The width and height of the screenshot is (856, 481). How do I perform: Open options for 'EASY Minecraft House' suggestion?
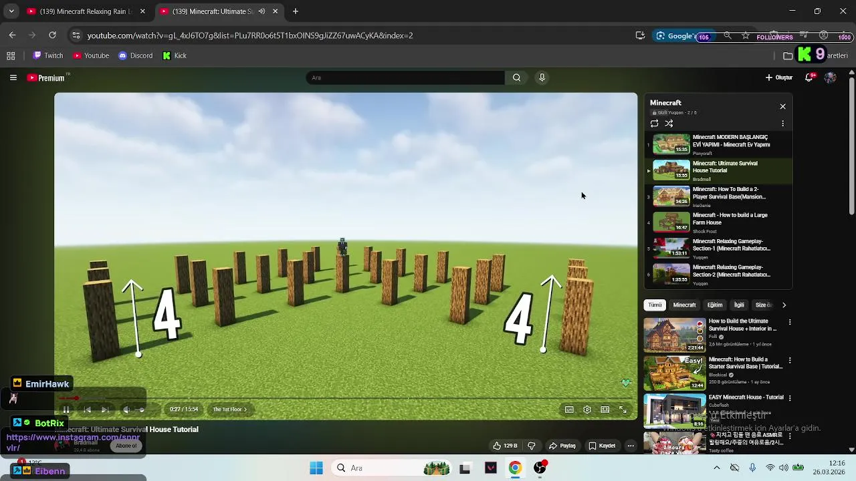click(790, 397)
